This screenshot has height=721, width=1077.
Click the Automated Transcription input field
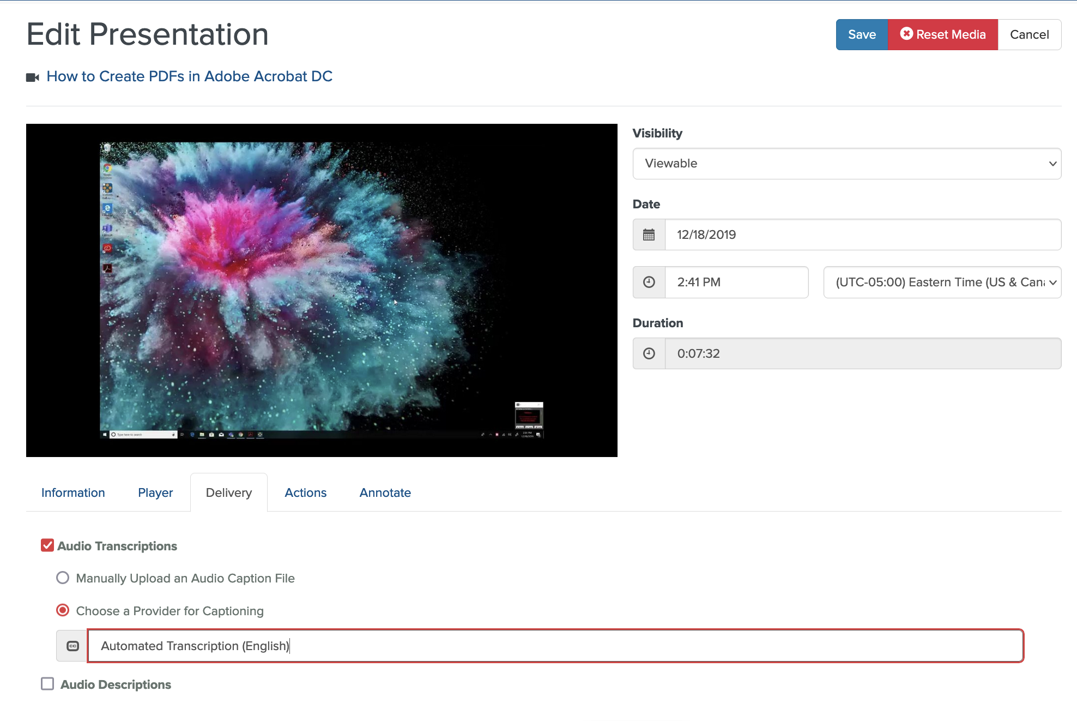coord(554,645)
